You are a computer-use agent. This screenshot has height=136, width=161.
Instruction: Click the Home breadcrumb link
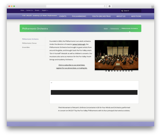pyautogui.click(x=106, y=28)
